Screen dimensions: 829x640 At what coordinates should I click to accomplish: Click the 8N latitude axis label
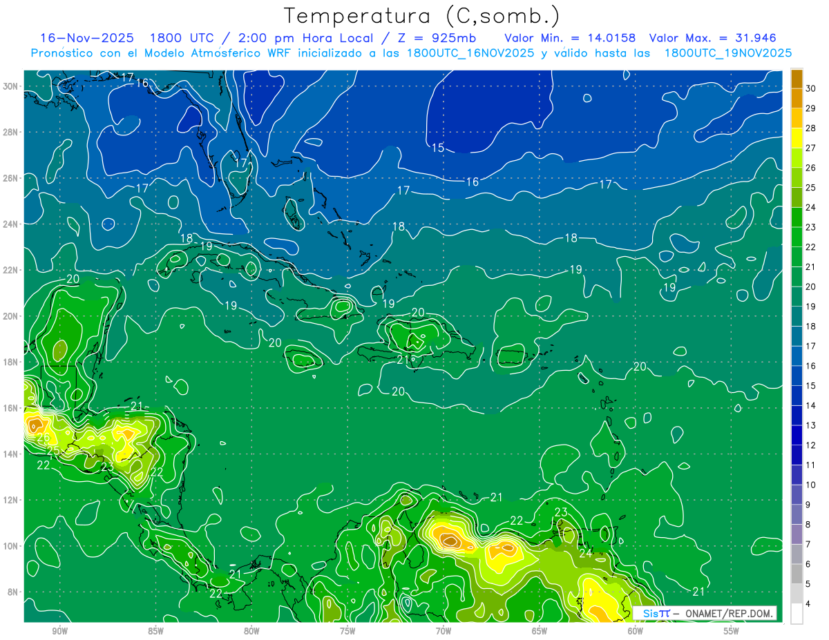pos(13,592)
